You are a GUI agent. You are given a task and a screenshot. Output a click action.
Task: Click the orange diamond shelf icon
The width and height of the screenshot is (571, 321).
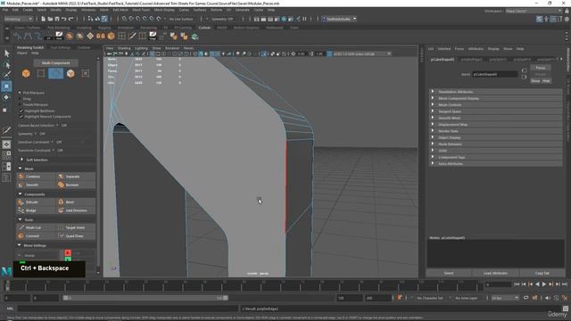90,36
